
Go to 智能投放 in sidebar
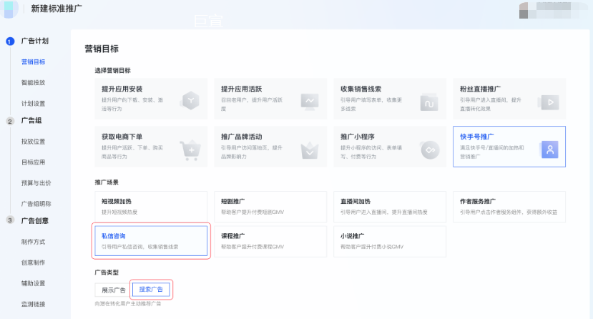coord(34,82)
